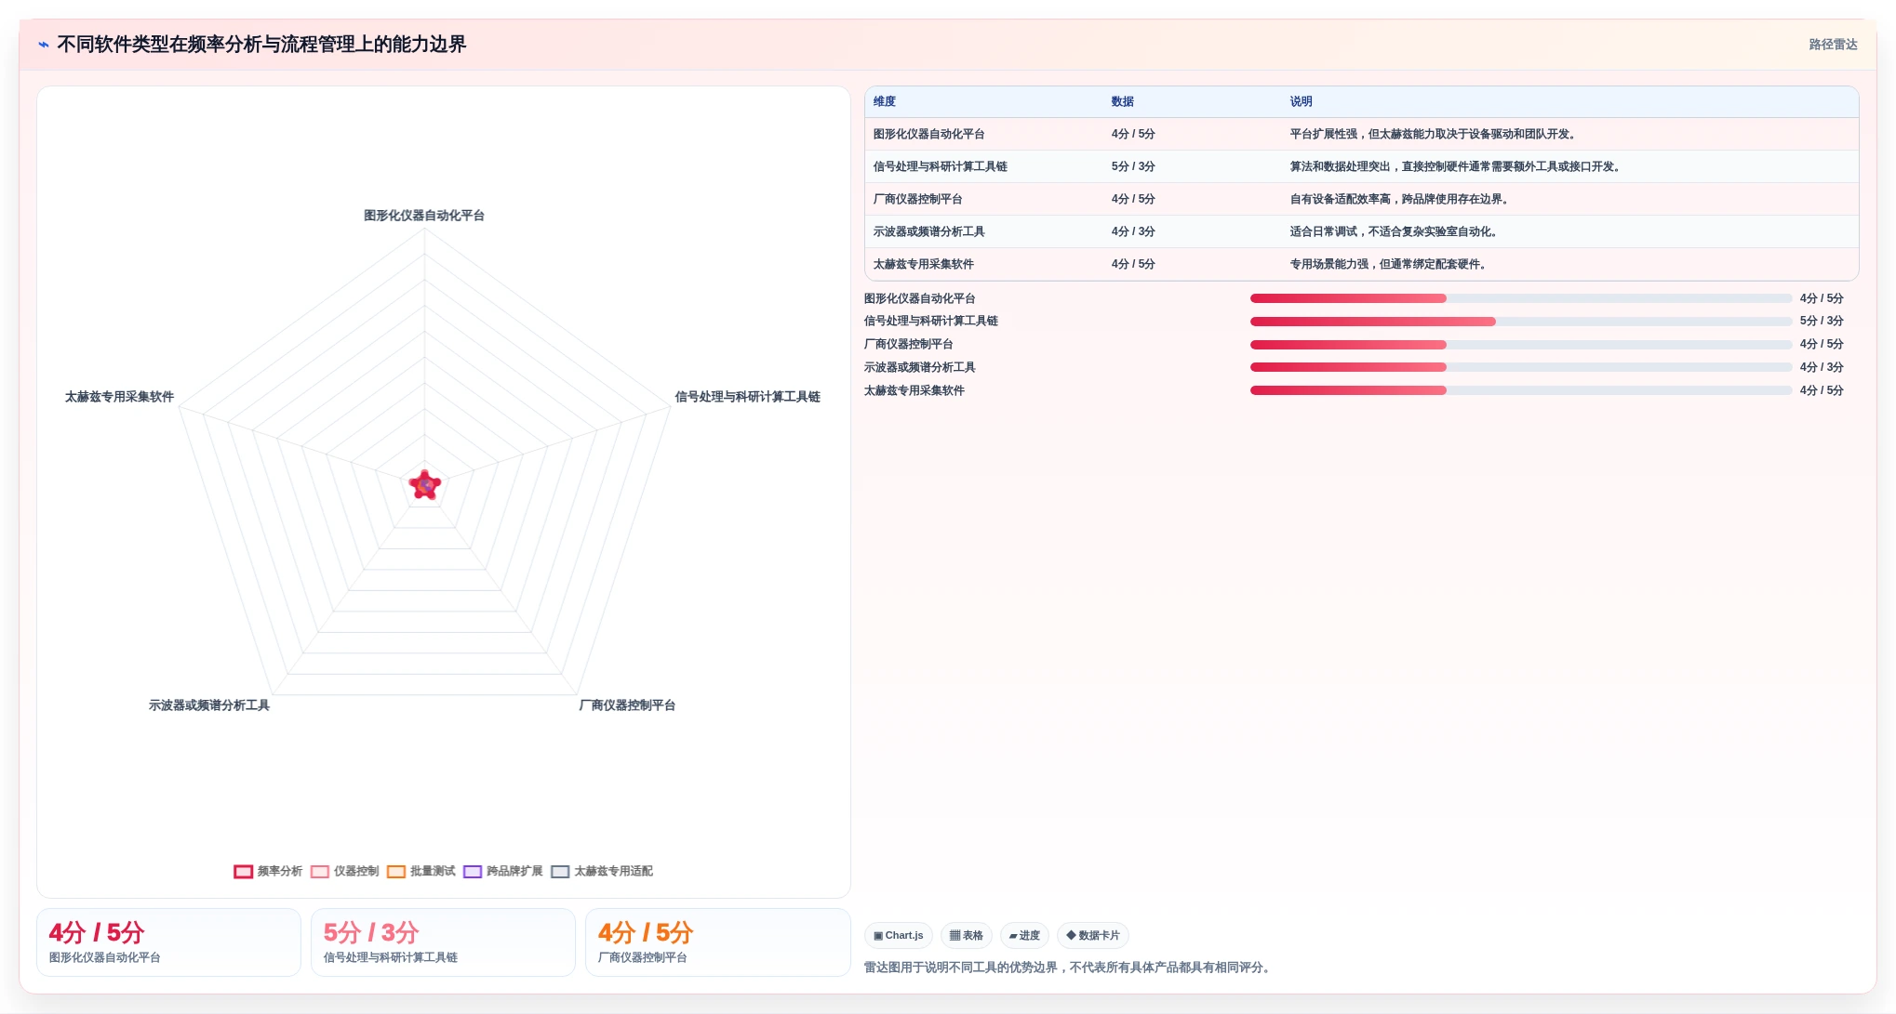The width and height of the screenshot is (1896, 1014).
Task: Click the 表格 tag
Action: 966,935
